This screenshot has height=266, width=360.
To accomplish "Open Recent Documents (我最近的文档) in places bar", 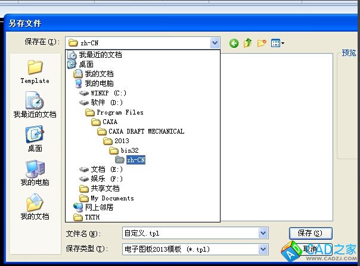I will (x=35, y=104).
